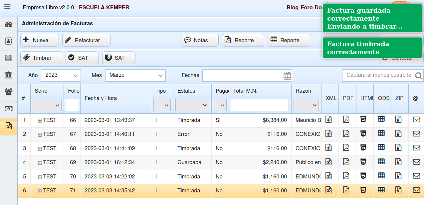Click the search magnifier icon
The image size is (424, 205).
pyautogui.click(x=419, y=76)
